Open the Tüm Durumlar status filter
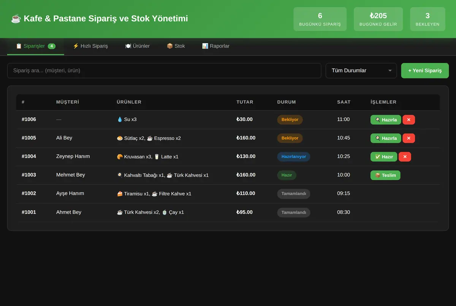Screen dimensions: 456x306 tap(361, 71)
